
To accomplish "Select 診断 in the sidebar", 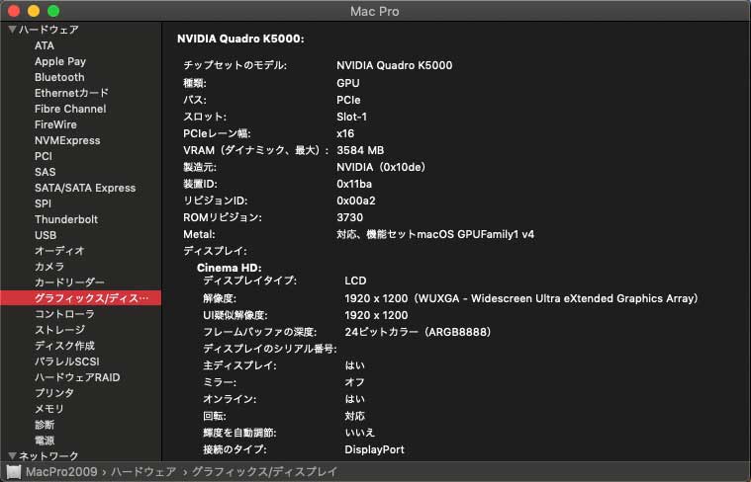I will point(45,424).
